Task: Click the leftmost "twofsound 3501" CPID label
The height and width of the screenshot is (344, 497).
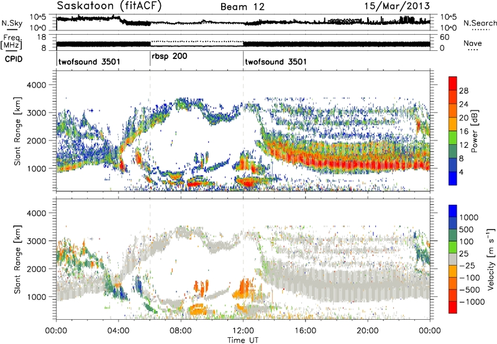Action: (89, 61)
